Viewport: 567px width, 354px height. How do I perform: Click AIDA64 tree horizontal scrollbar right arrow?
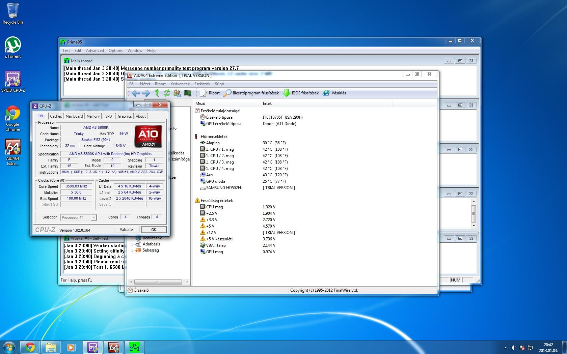pos(187,282)
